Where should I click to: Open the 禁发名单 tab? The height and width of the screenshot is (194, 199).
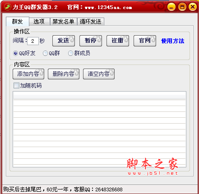click(63, 22)
